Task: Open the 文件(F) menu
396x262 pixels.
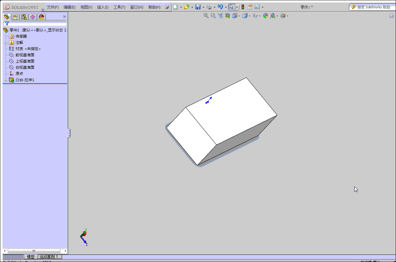Action: (53, 7)
